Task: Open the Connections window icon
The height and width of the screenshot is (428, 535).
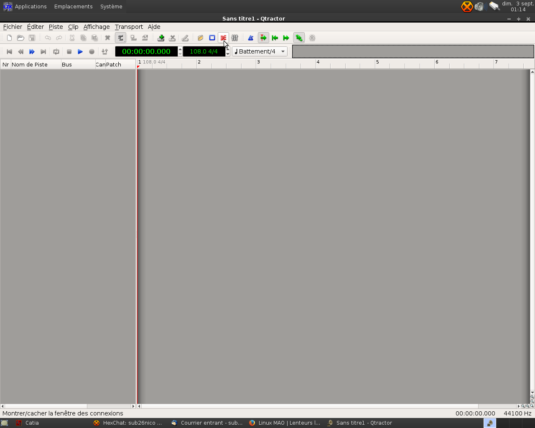Action: 224,38
